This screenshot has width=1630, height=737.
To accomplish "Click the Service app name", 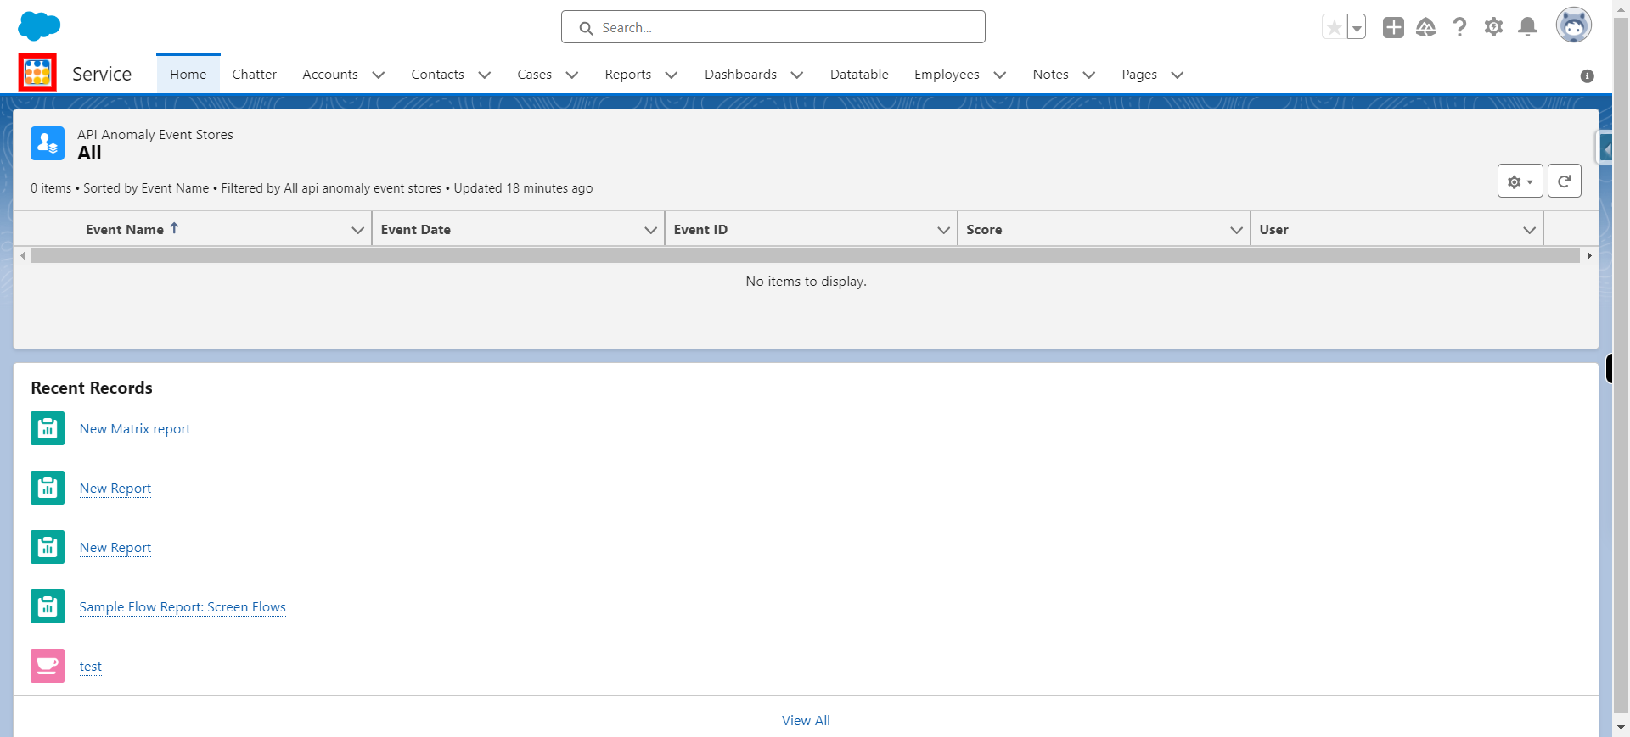I will click(102, 74).
